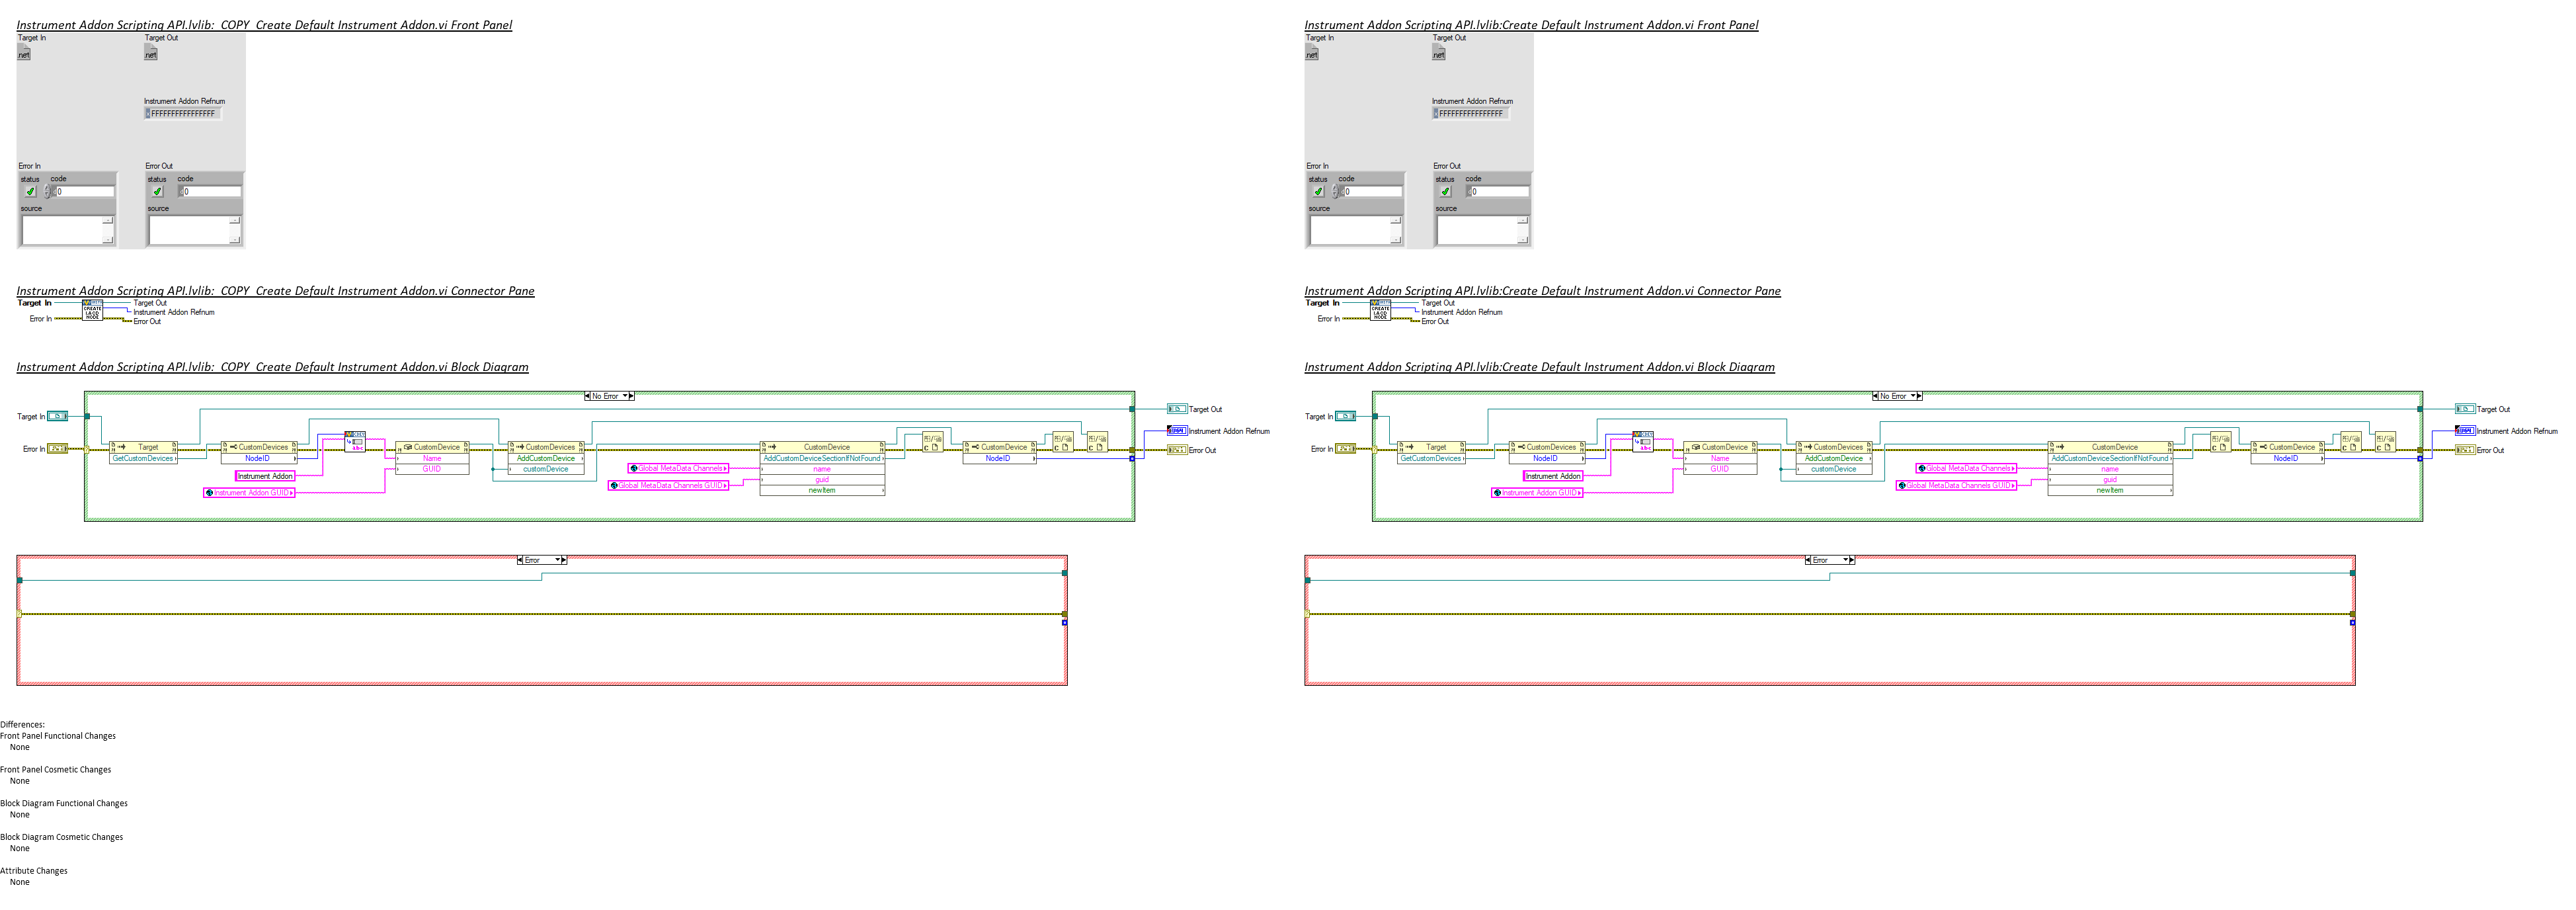Click Error In source scrollbar in COPY front panel

(x=108, y=230)
